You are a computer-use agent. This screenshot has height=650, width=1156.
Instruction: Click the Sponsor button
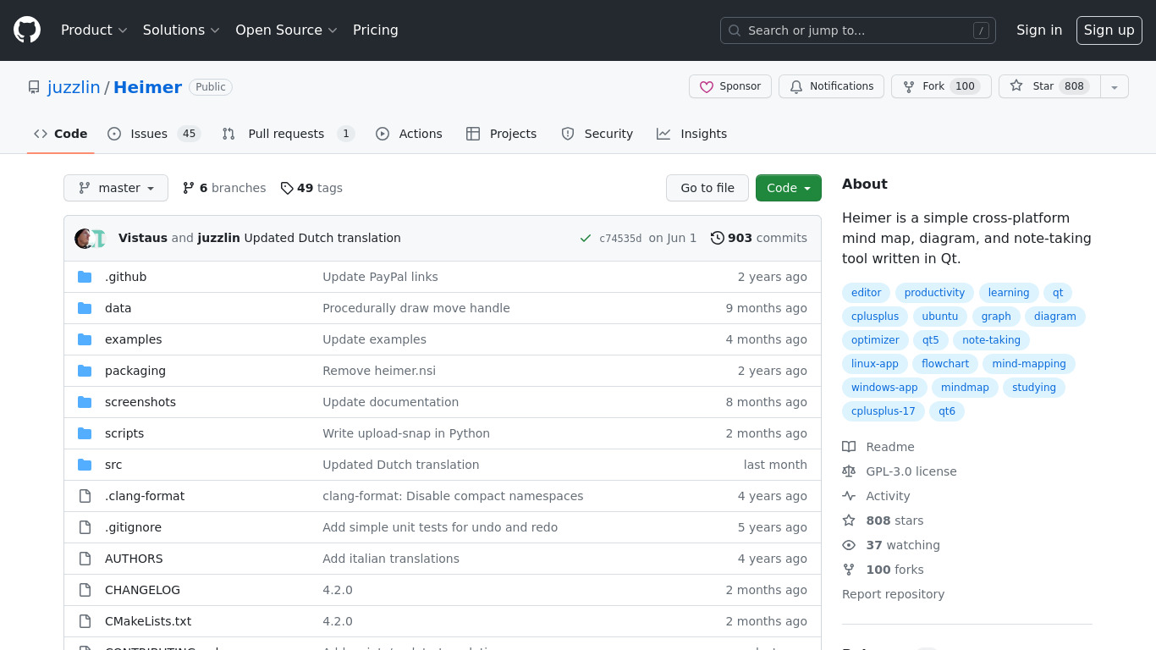click(x=730, y=86)
